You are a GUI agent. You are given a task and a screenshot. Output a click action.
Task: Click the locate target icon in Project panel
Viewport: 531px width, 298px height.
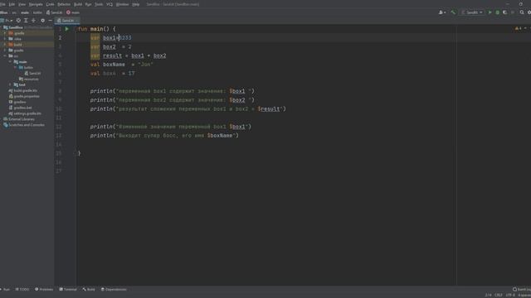pyautogui.click(x=18, y=21)
